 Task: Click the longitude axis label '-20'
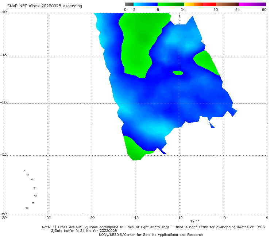pyautogui.click(x=91, y=218)
